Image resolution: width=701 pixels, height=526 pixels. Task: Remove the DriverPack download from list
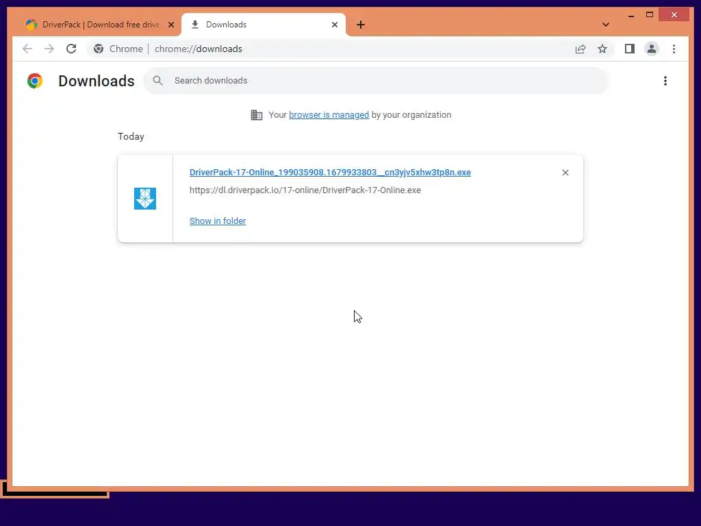coord(565,173)
